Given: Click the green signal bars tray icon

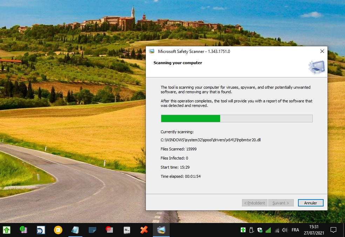Looking at the screenshot, I should (x=268, y=230).
